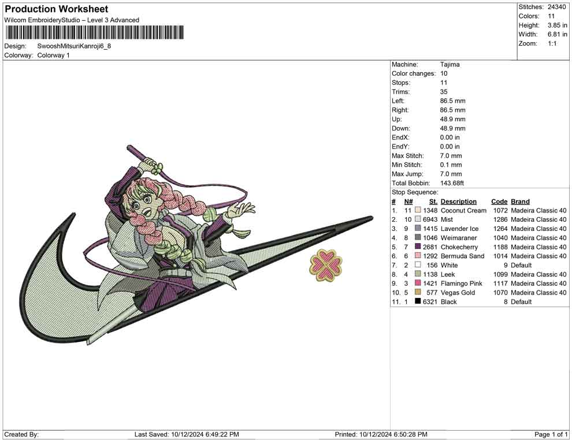Screen dimensions: 572x440
Task: Click the Trims value '35'
Action: (444, 92)
